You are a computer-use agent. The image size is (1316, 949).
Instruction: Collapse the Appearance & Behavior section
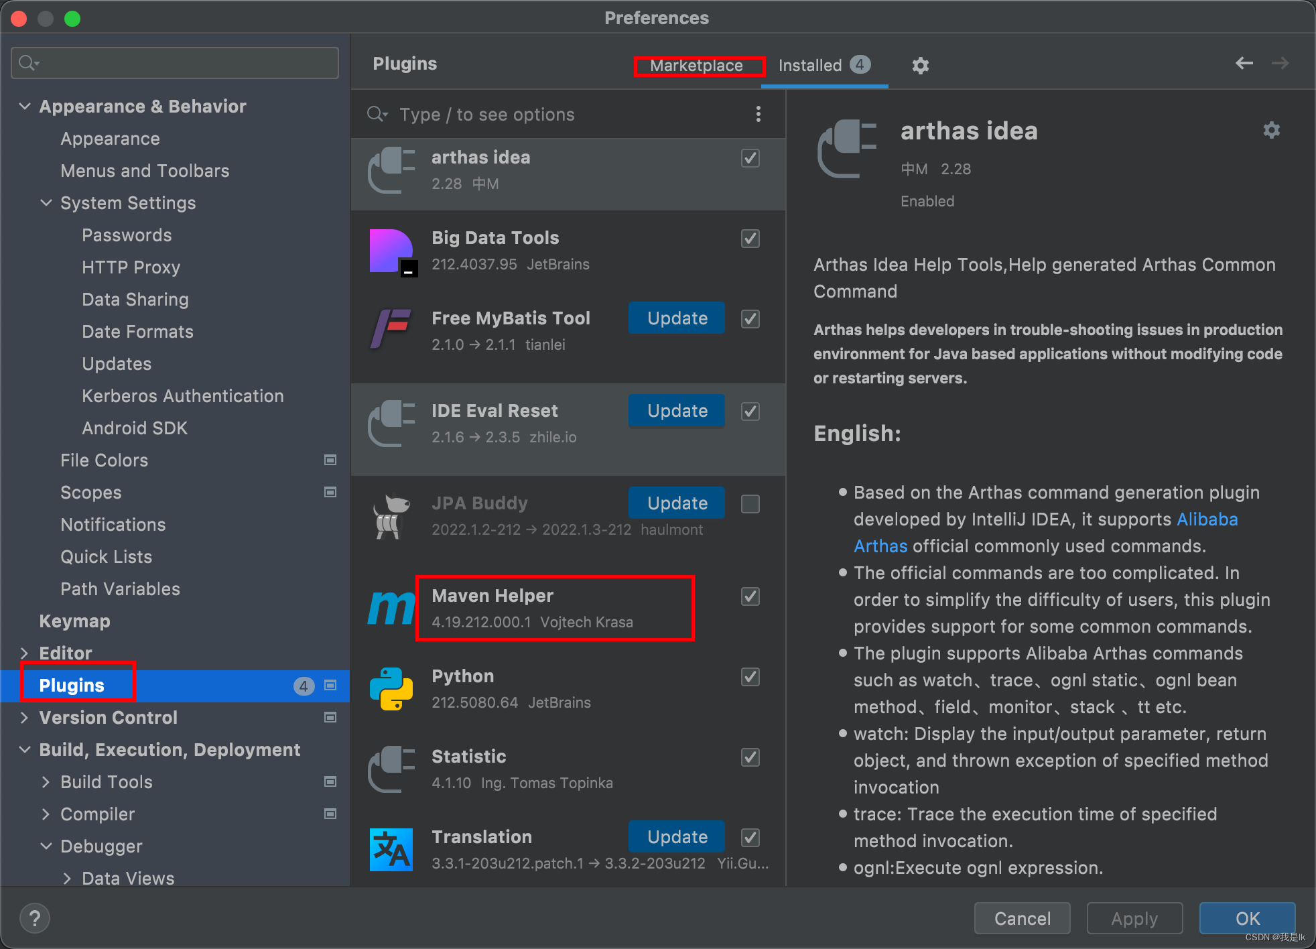pyautogui.click(x=24, y=106)
